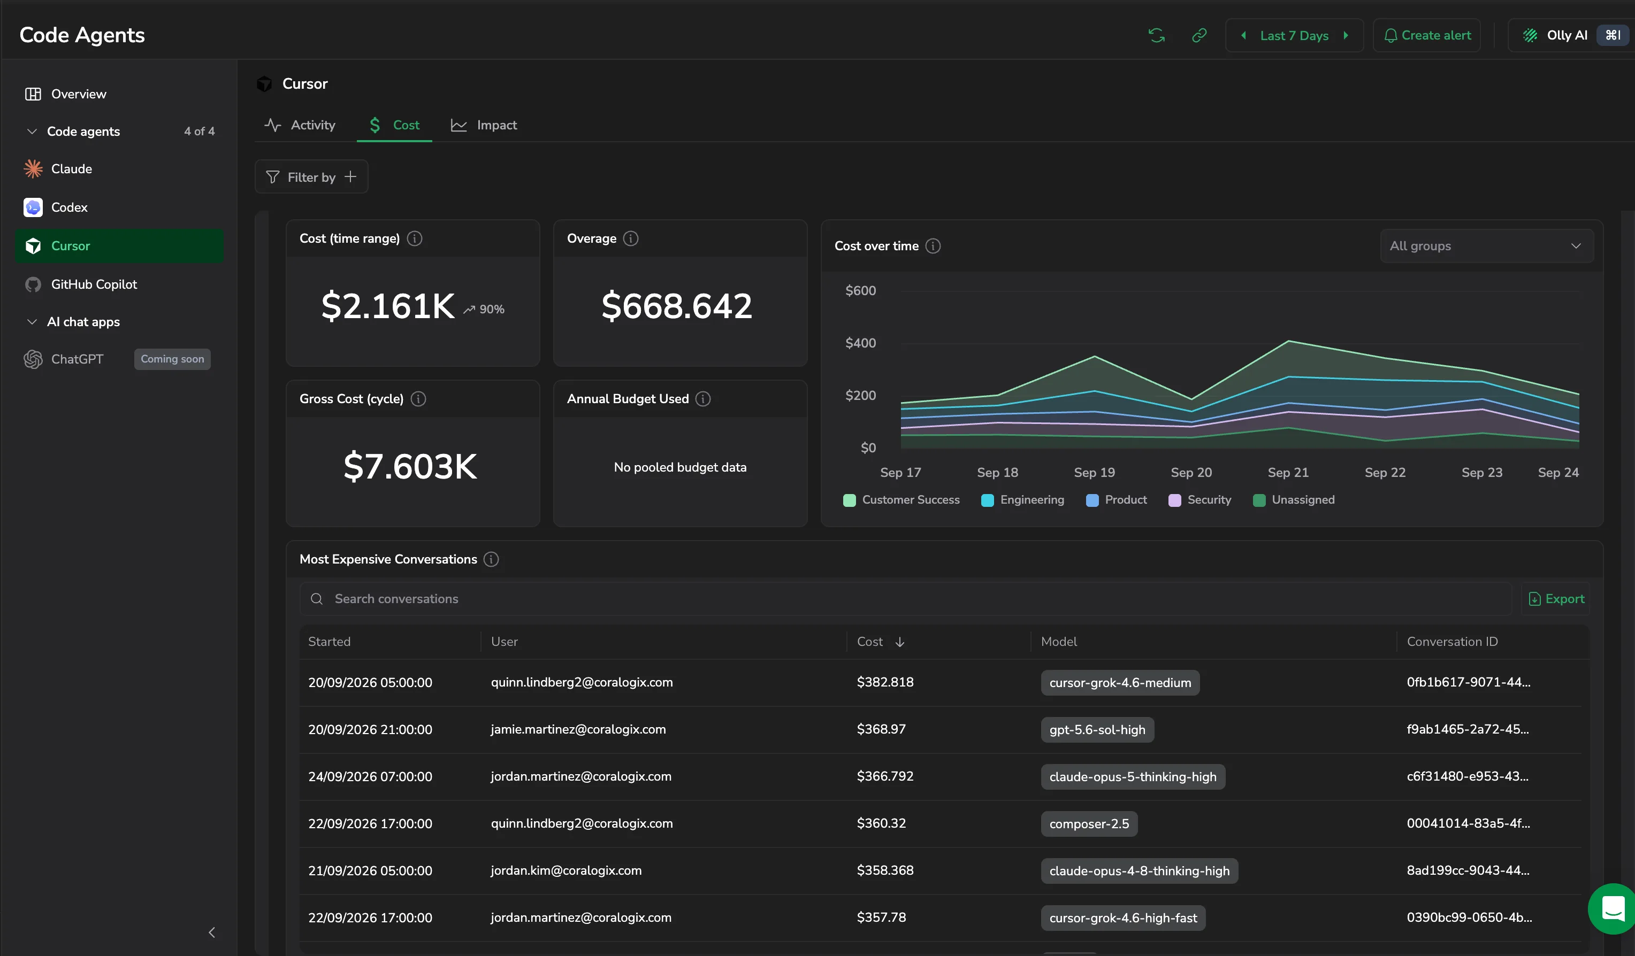Toggle Unassigned legend series
Viewport: 1635px width, 956px height.
coord(1294,500)
